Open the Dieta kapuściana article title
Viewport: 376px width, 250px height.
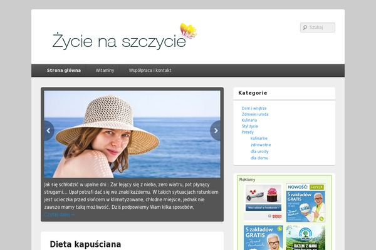[85, 244]
